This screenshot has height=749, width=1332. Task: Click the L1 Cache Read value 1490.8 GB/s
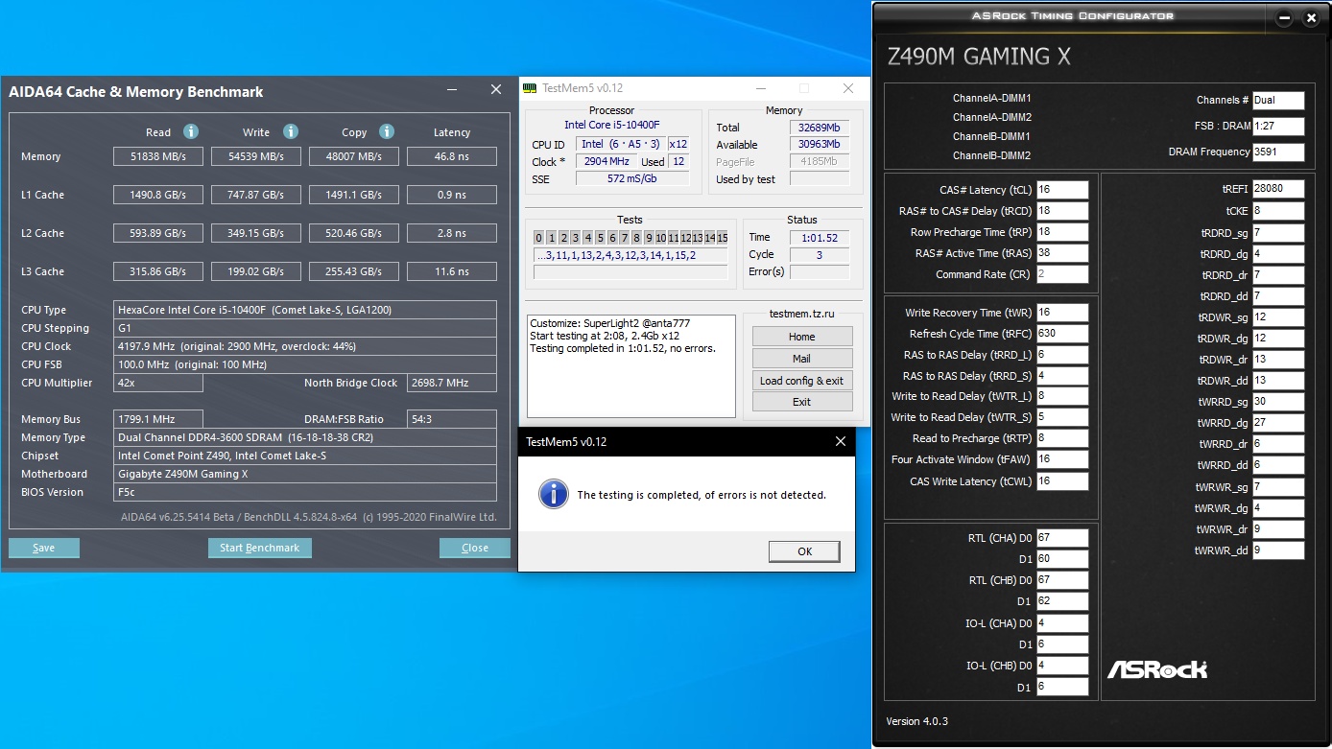(156, 195)
